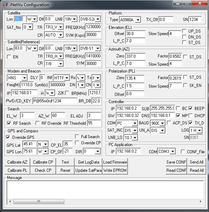Enable the 22K checkbox

[x=67, y=93]
